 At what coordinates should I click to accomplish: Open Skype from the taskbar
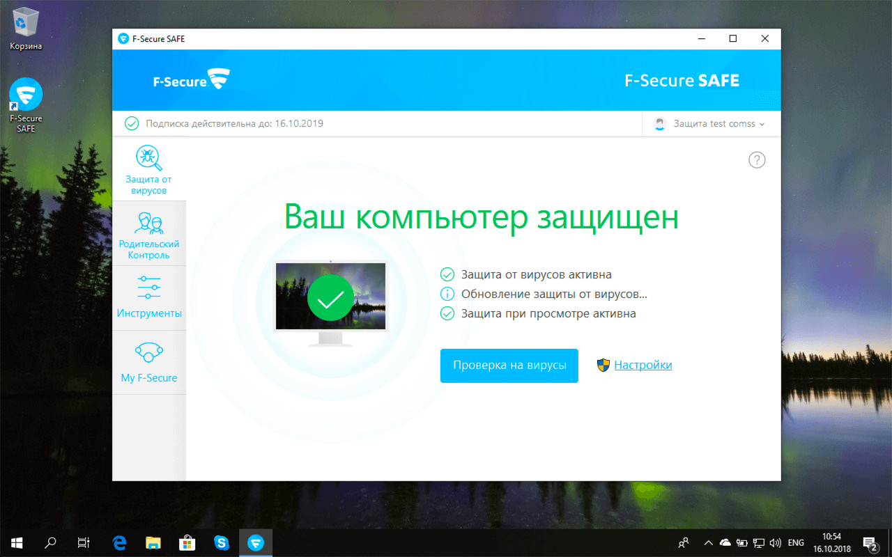pyautogui.click(x=222, y=542)
